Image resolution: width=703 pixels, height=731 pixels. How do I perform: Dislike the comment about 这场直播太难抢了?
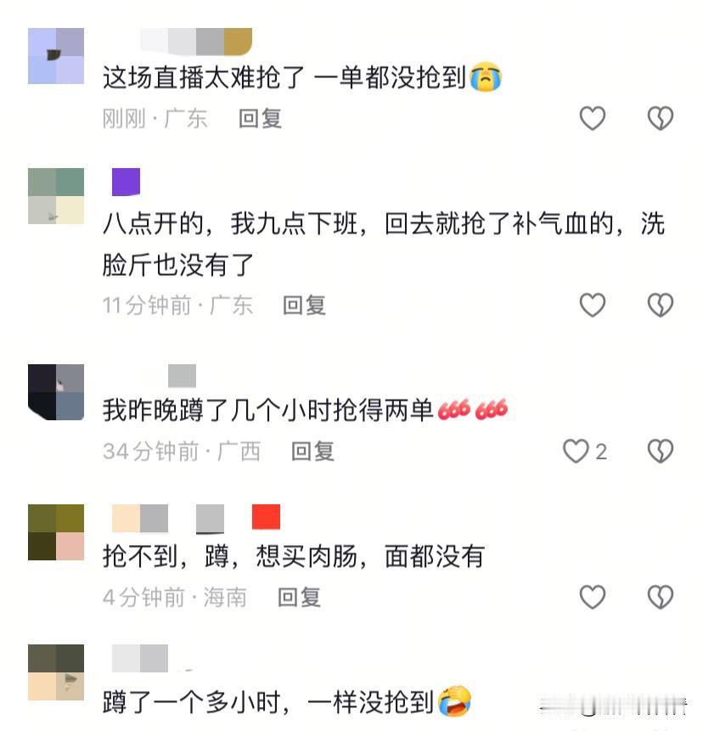click(660, 118)
